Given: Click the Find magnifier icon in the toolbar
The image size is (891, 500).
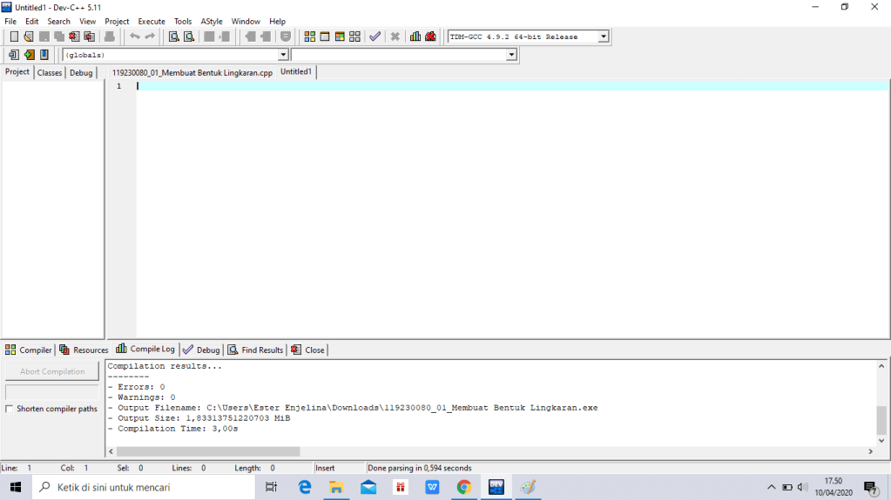Looking at the screenshot, I should [x=173, y=37].
